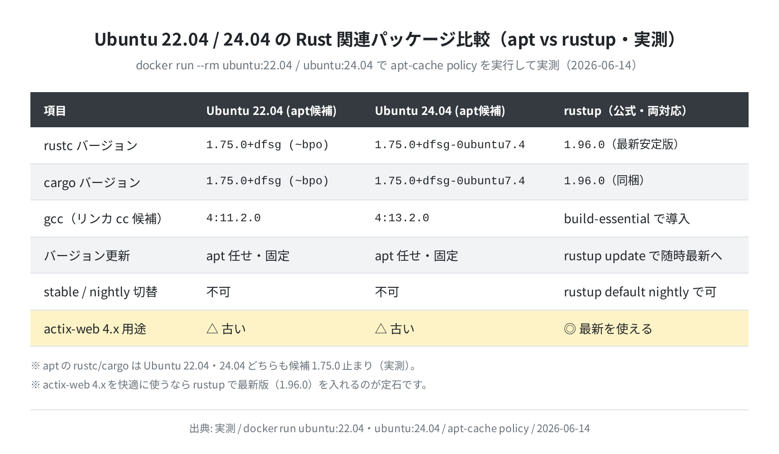
Task: Click the rustup default nightly で可 cell
Action: point(640,292)
